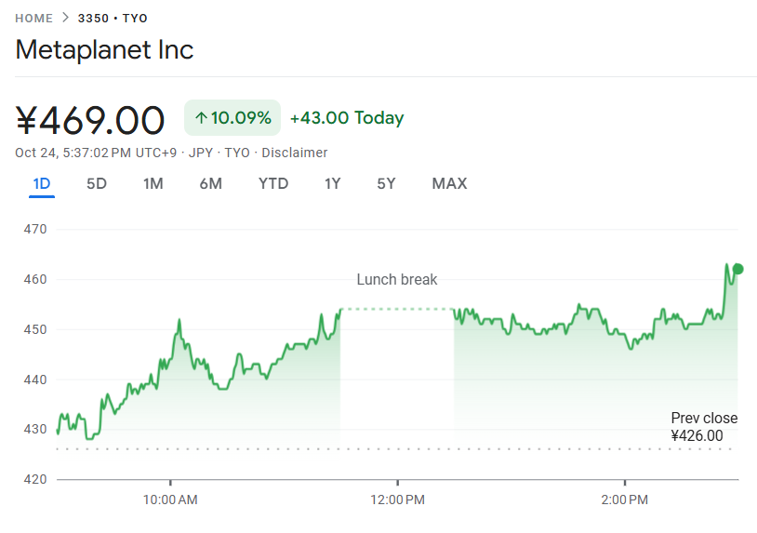757x533 pixels.
Task: Click the ¥469.00 price figure
Action: [x=90, y=120]
